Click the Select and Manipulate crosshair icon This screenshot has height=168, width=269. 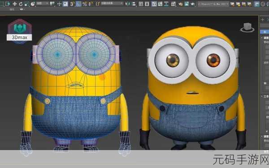[x=59, y=4]
